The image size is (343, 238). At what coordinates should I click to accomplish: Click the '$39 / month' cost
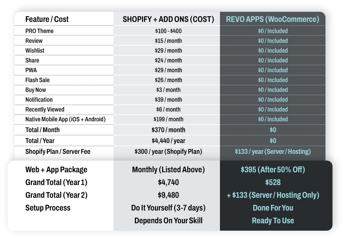(168, 100)
